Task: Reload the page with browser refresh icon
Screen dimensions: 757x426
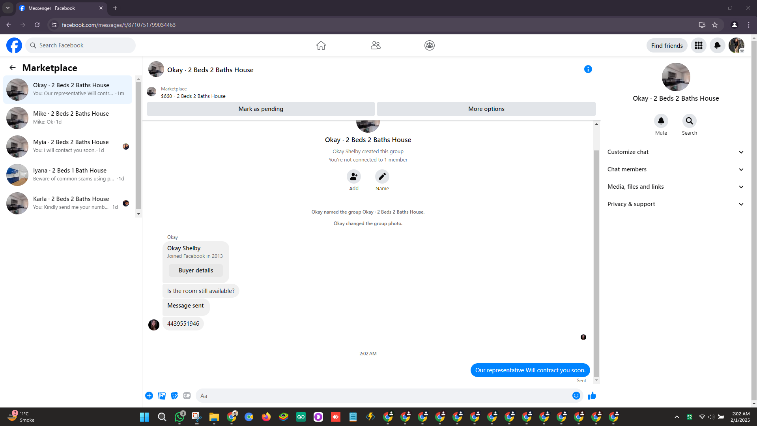Action: point(37,25)
